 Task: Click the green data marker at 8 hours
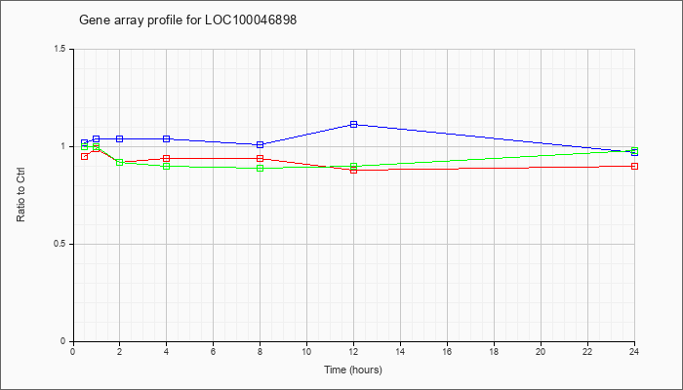click(x=261, y=168)
